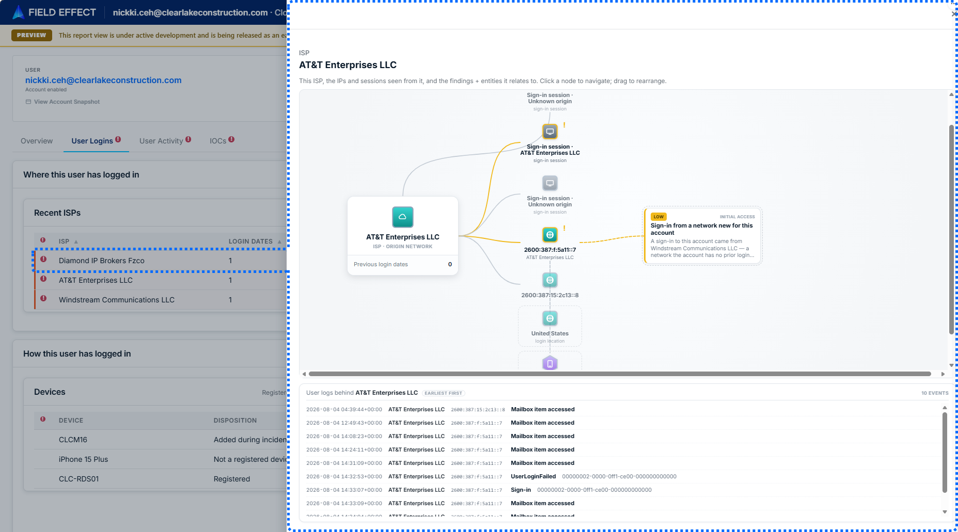Click the Previous login dates value
Image resolution: width=958 pixels, height=532 pixels.
pyautogui.click(x=450, y=264)
